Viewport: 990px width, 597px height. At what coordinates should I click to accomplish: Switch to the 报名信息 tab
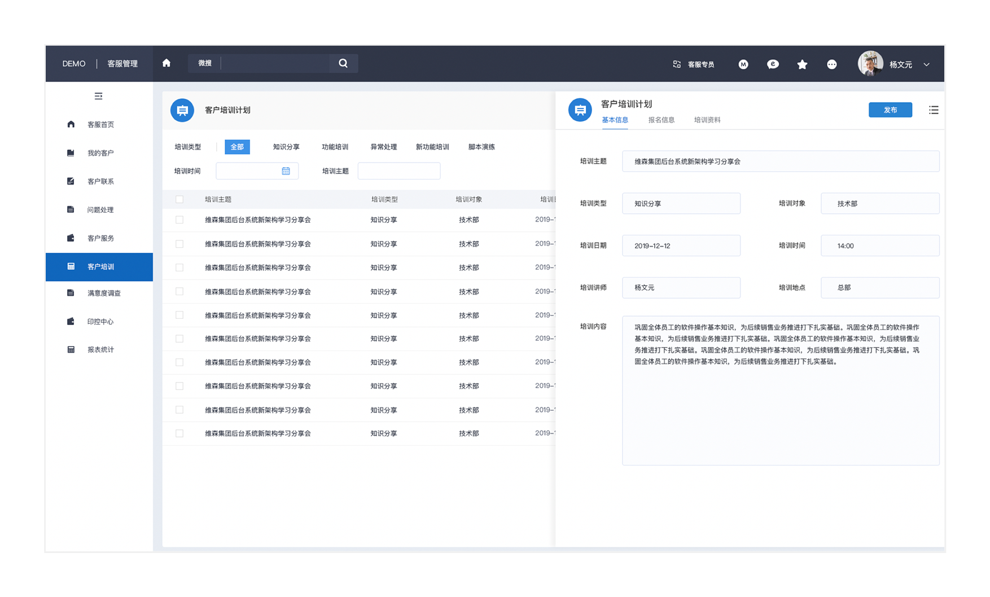(661, 120)
